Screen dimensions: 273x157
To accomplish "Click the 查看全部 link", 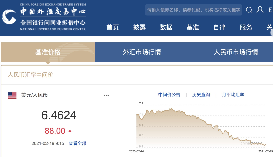I will (x=78, y=143).
